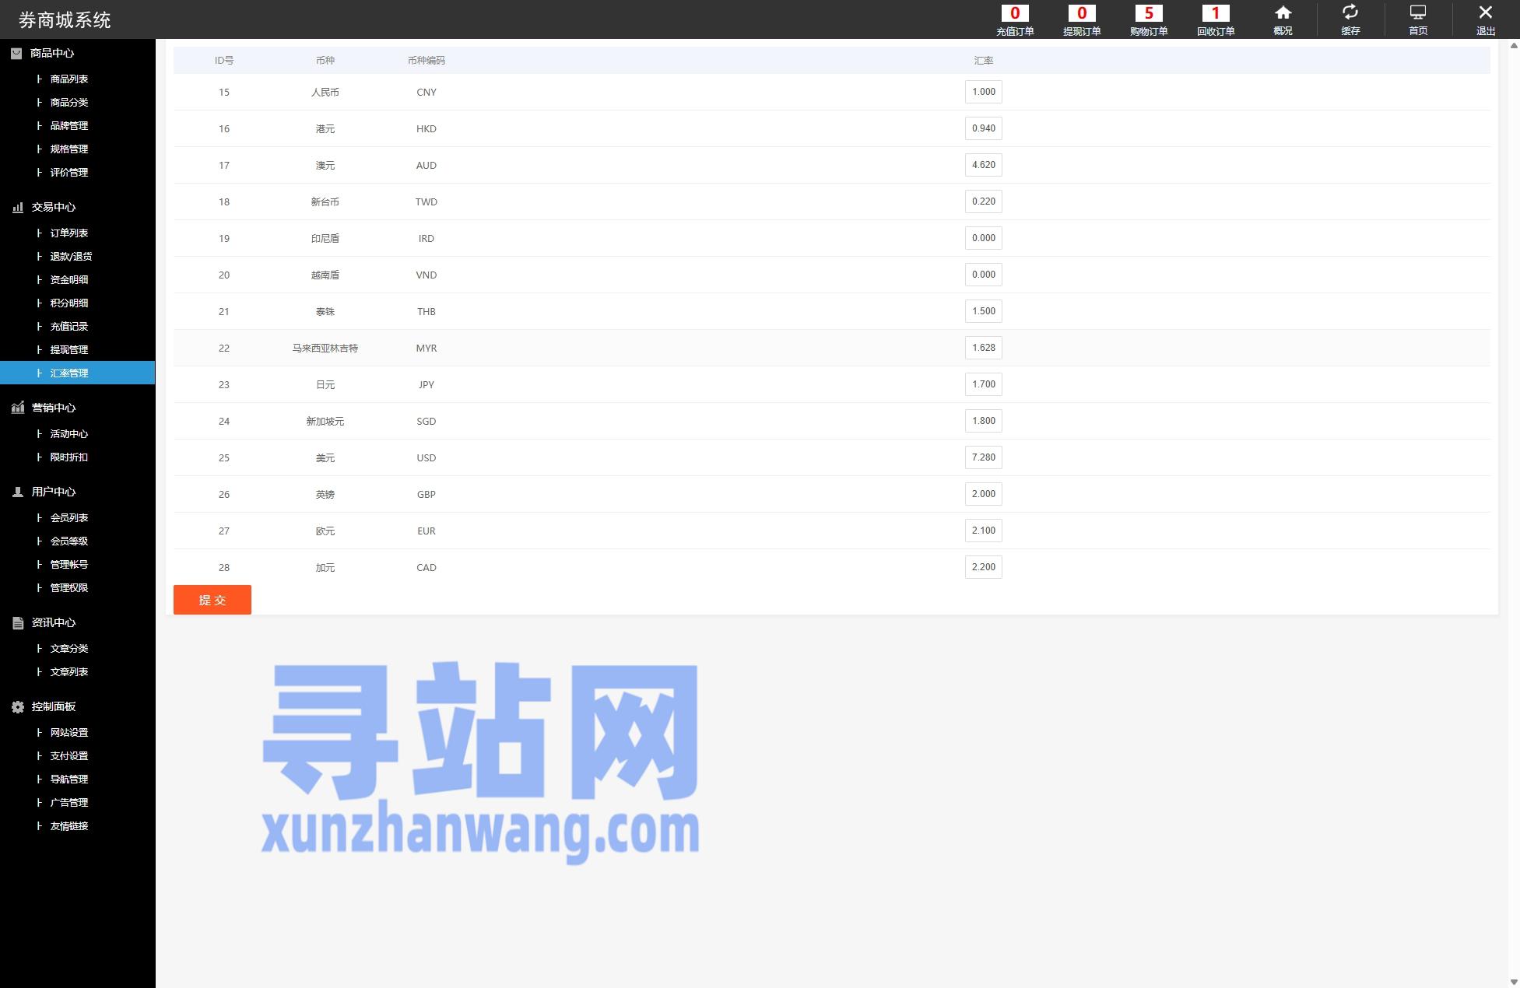
Task: Open 购物订单 counter badge
Action: pyautogui.click(x=1149, y=13)
